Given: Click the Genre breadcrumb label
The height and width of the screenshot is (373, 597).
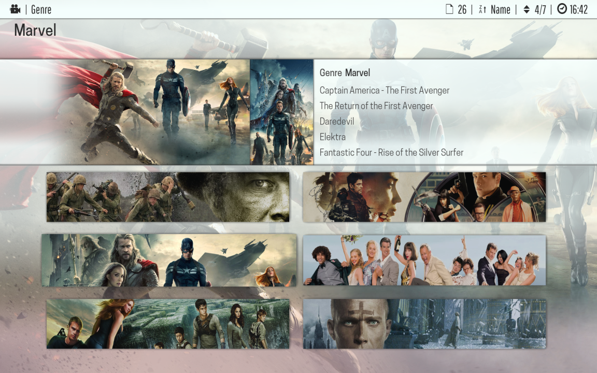Looking at the screenshot, I should 41,9.
